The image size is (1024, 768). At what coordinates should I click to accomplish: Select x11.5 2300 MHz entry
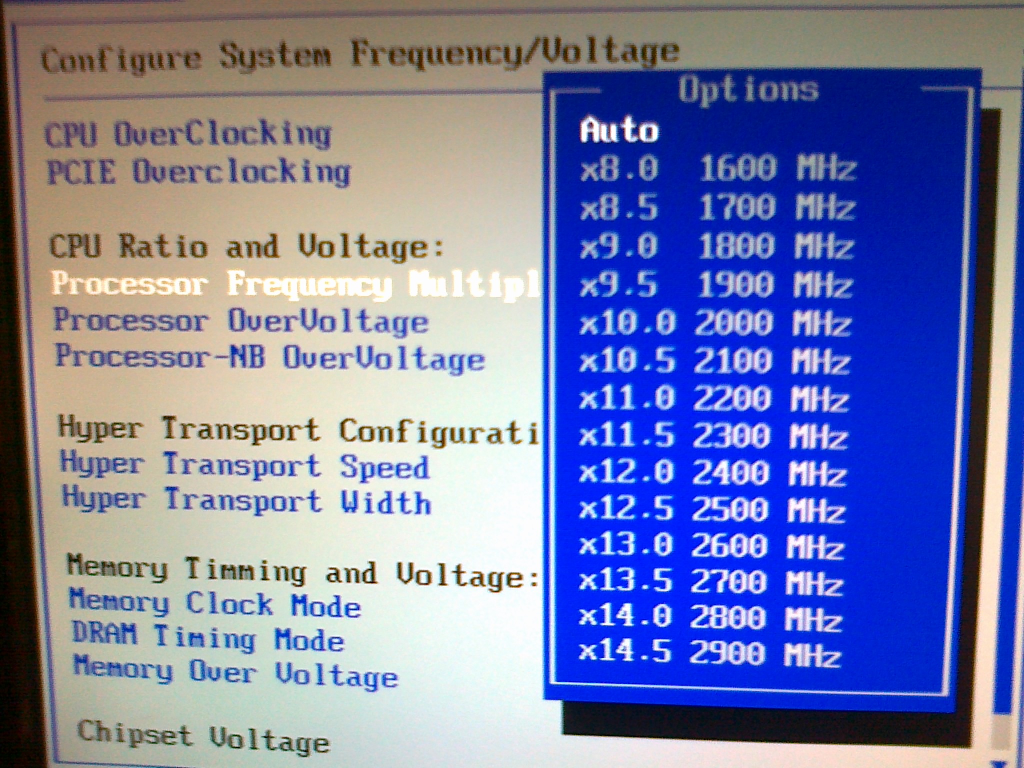(713, 436)
